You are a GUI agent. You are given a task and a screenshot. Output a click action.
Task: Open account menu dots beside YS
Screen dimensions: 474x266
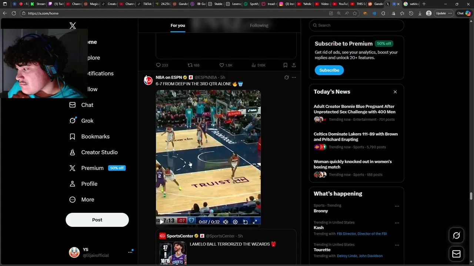(130, 252)
